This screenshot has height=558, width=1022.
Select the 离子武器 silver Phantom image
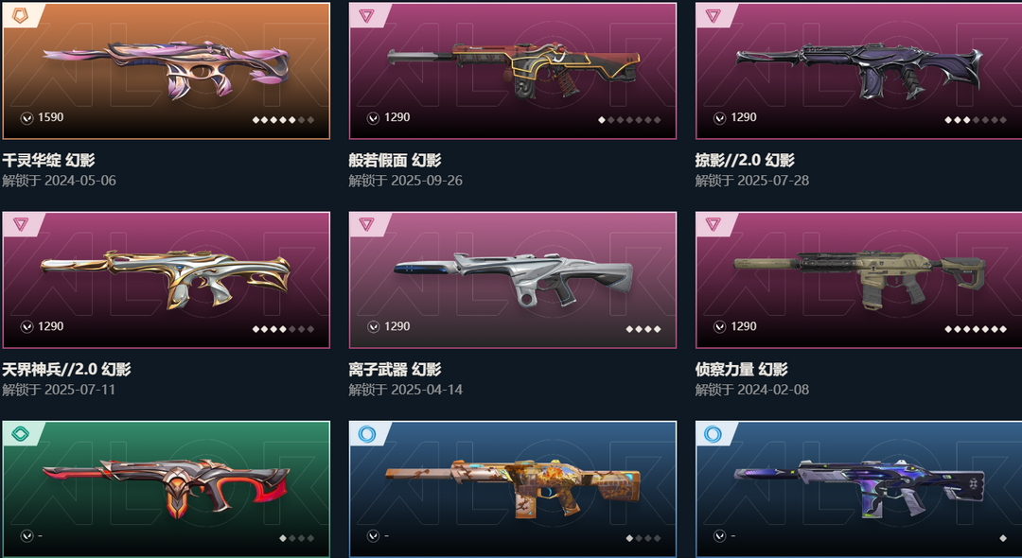[513, 280]
